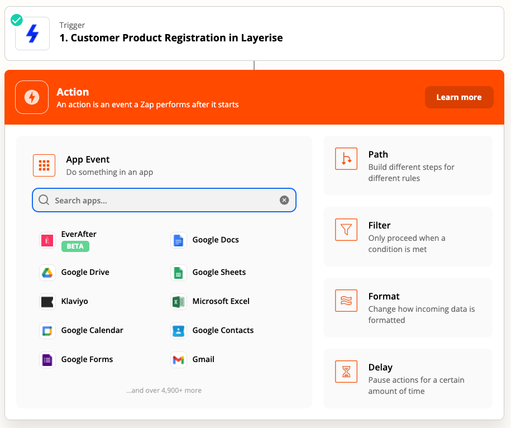This screenshot has width=511, height=428.
Task: Choose the Format action option
Action: (x=408, y=307)
